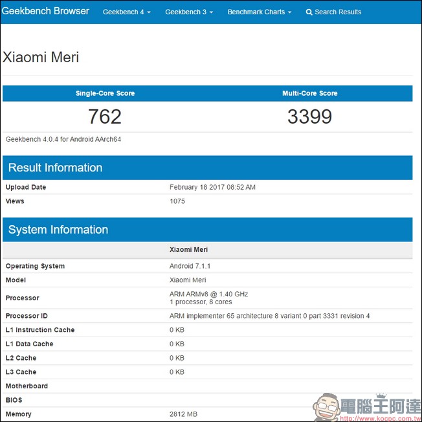Click the Android 7.1.1 operating system value
422x422 pixels.
click(190, 266)
